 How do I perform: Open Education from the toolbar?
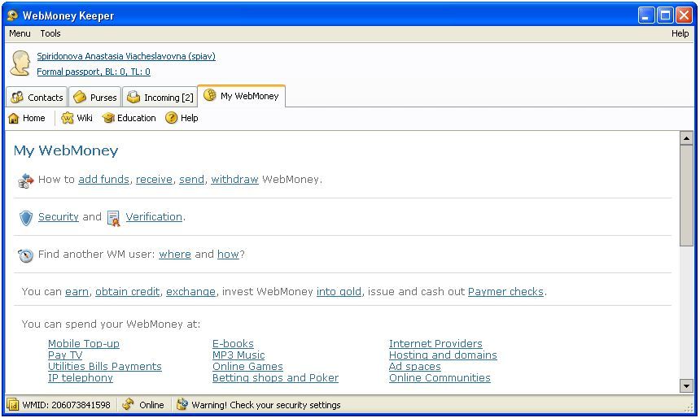click(x=129, y=118)
